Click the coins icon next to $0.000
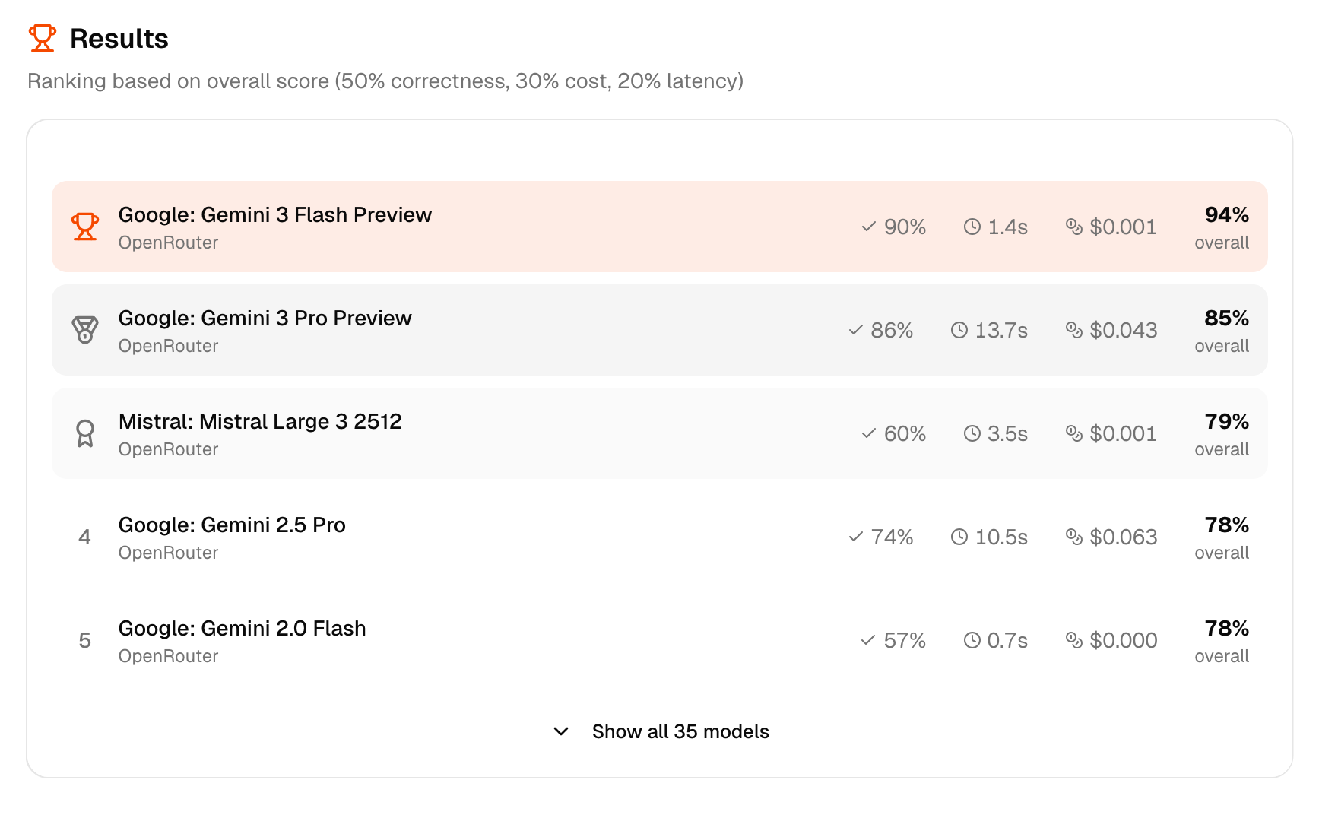Screen dimensions: 1338x818 [1073, 640]
